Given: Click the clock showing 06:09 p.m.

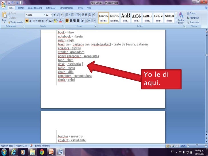Looking at the screenshot, I should [199, 151].
